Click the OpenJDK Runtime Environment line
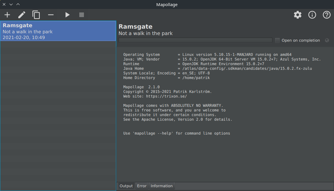The width and height of the screenshot is (334, 191). coord(194,64)
